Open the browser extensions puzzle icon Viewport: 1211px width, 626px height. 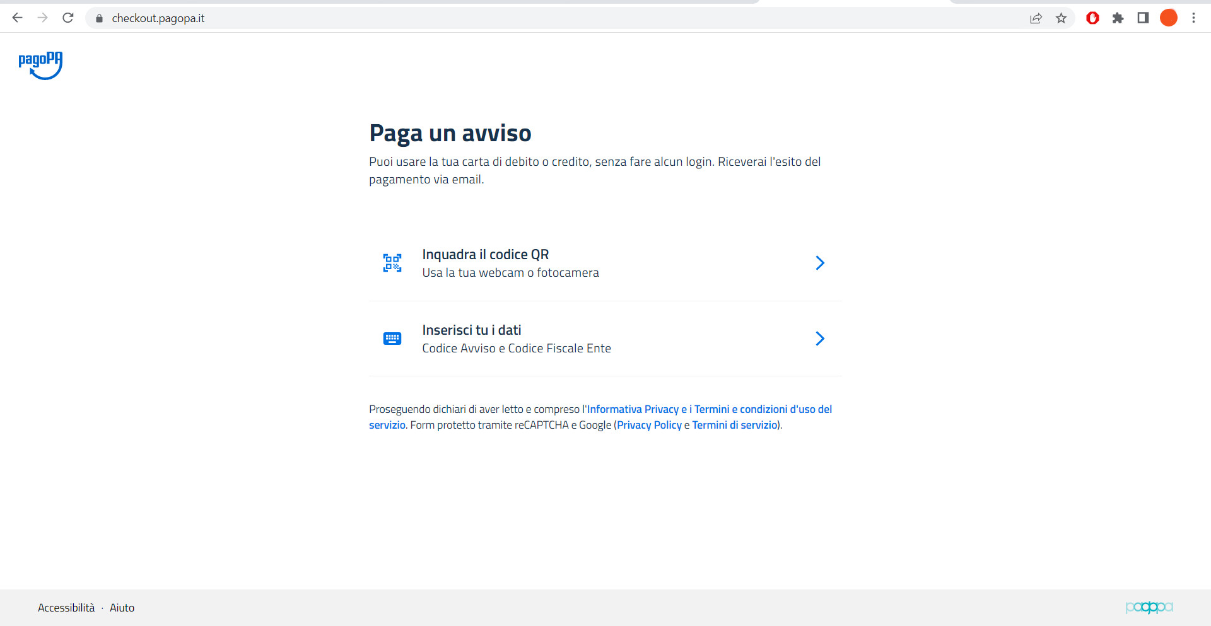(1118, 18)
